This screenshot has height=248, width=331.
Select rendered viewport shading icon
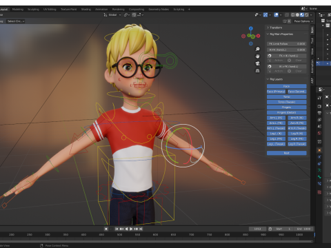click(307, 15)
